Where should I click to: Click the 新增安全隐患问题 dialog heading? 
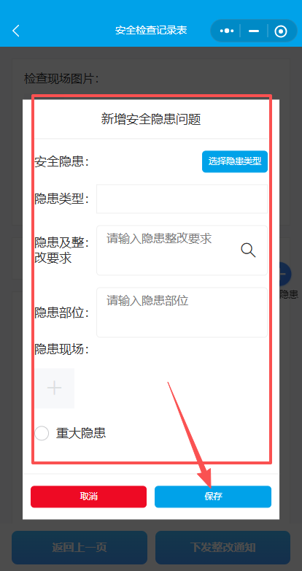[x=151, y=119]
